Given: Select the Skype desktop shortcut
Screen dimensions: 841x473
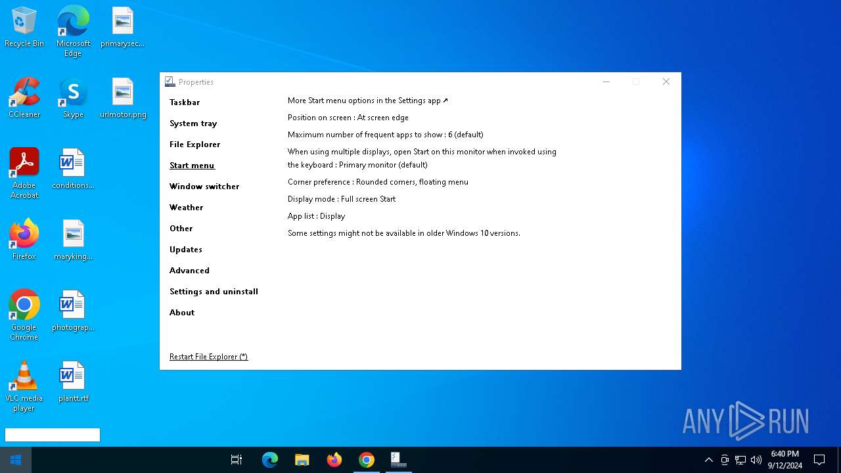Looking at the screenshot, I should [73, 98].
